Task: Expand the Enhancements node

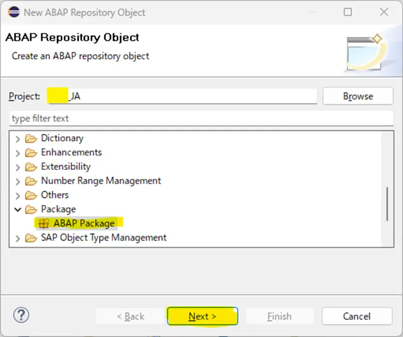Action: 18,153
